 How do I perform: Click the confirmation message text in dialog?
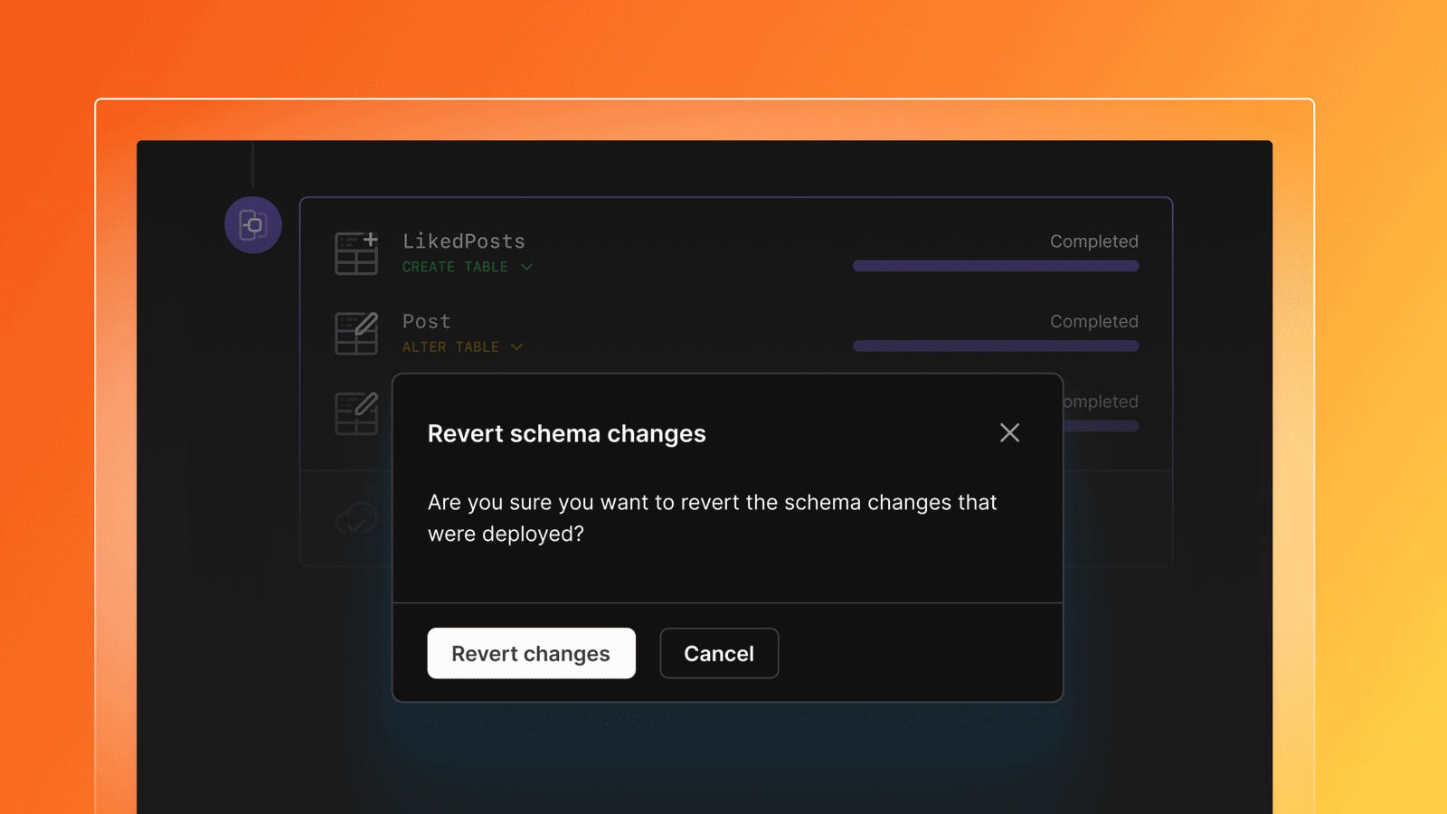pos(713,518)
